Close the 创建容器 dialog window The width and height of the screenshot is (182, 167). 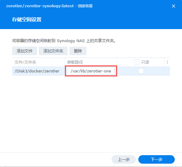point(174,6)
